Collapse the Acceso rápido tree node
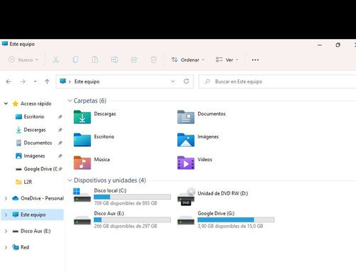356x273 pixels. point(6,103)
